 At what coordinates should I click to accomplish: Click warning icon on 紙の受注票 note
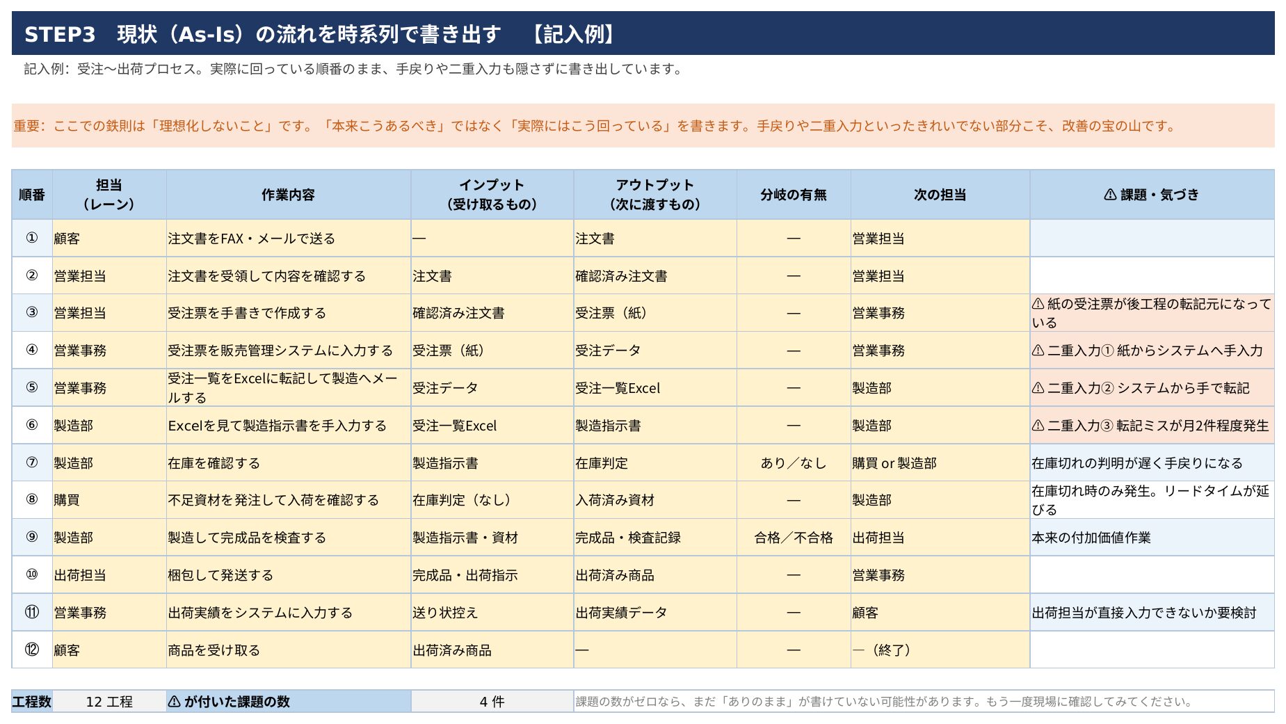point(1038,303)
